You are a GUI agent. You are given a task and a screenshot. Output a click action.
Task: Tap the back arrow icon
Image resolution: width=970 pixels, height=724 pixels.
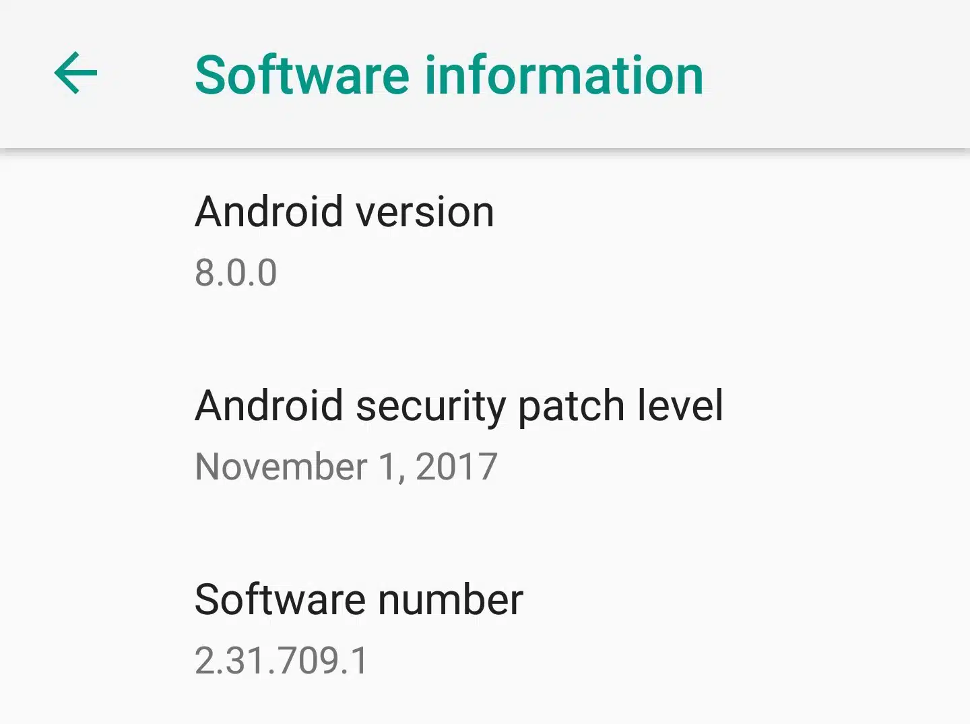coord(75,73)
